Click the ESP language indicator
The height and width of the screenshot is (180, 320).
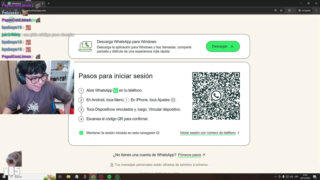[296, 177]
